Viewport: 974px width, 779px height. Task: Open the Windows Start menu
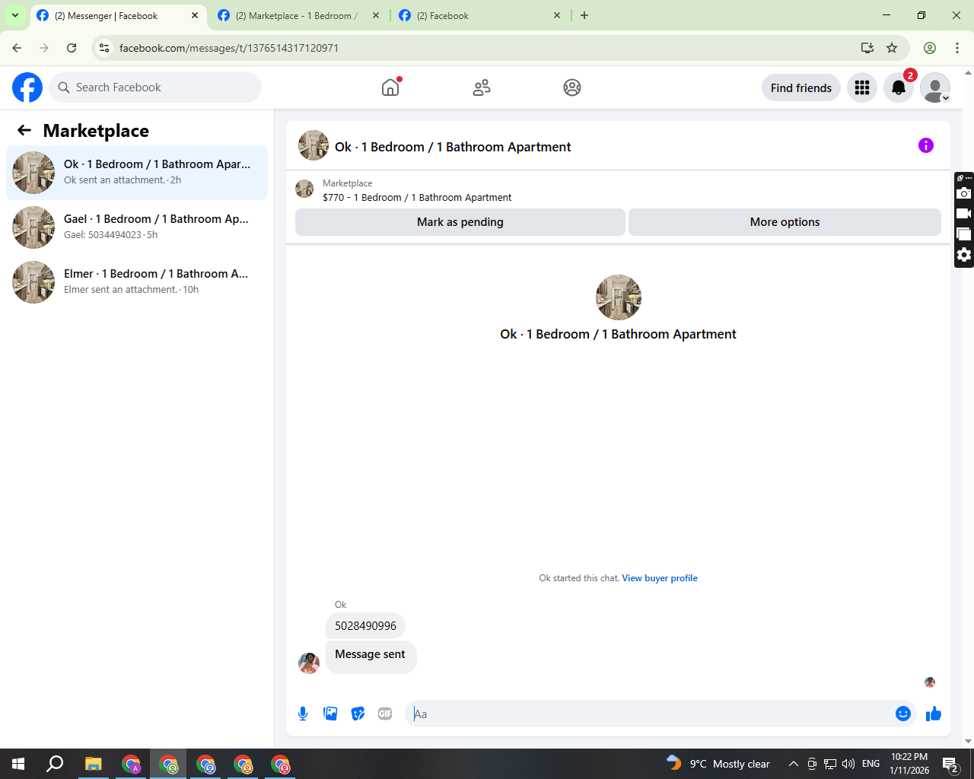pos(18,764)
